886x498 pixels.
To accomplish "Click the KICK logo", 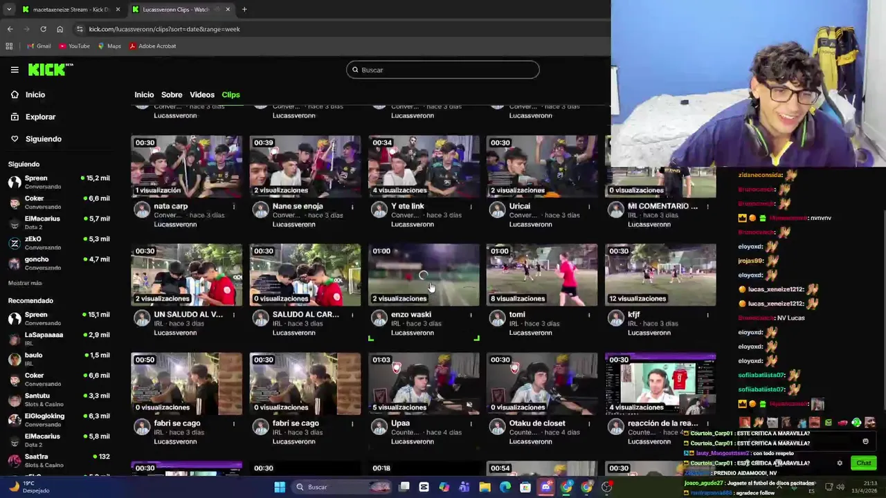I will (50, 69).
